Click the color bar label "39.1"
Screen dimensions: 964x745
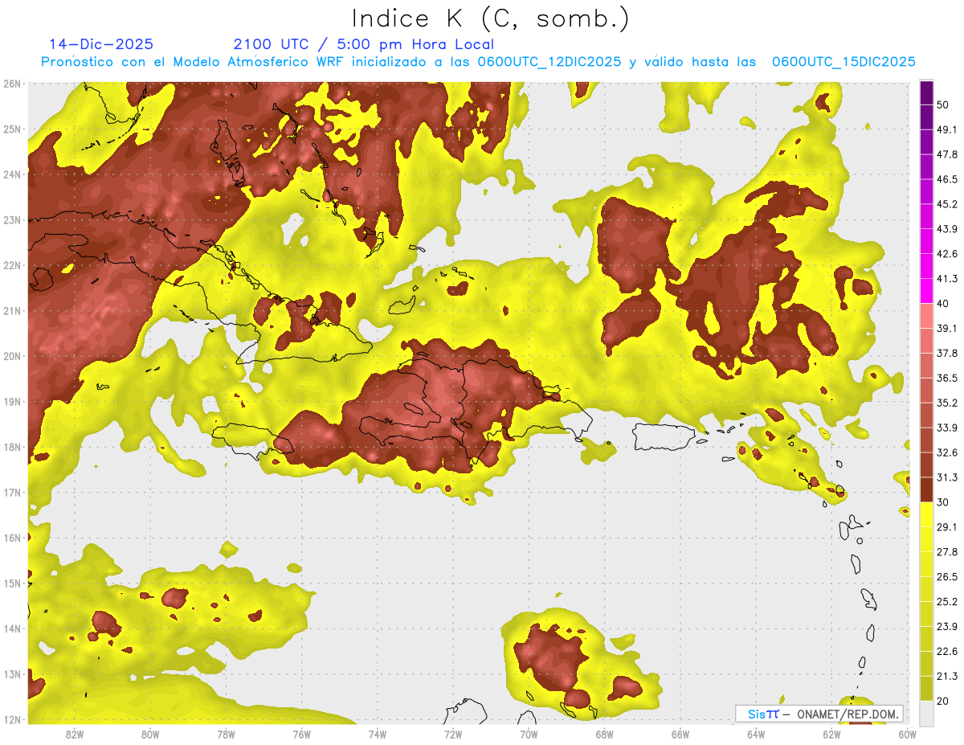tap(946, 328)
